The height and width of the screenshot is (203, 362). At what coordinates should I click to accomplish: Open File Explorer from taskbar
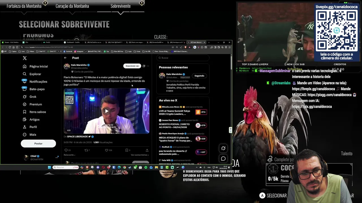pyautogui.click(x=156, y=167)
